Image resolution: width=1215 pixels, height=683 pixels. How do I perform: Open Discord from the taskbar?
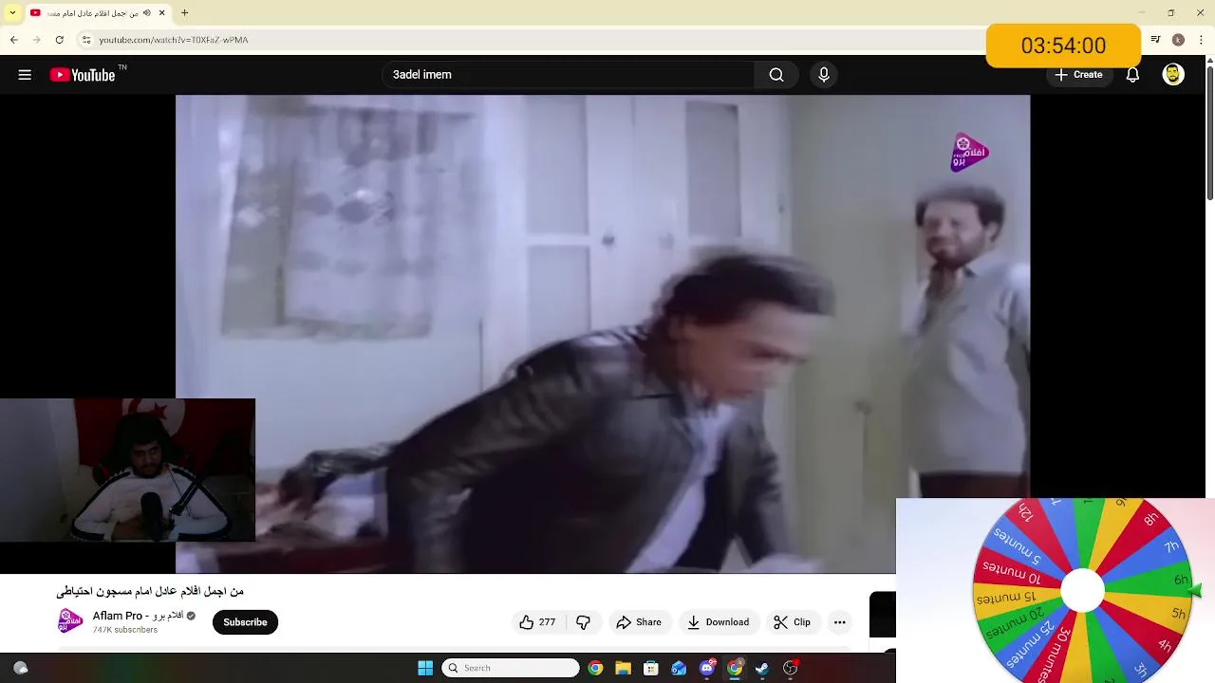(707, 668)
